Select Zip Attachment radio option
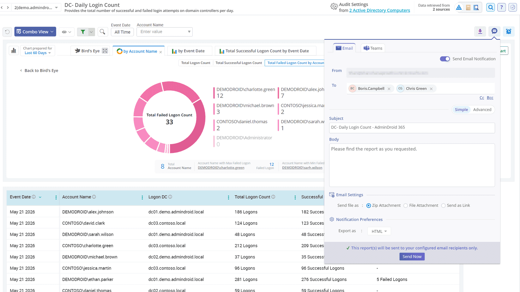The image size is (520, 292). pos(368,206)
